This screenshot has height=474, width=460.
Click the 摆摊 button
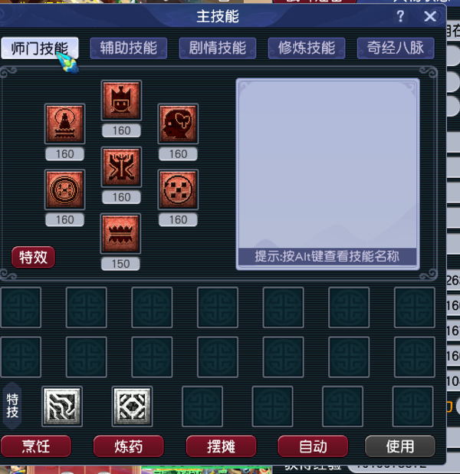point(221,446)
